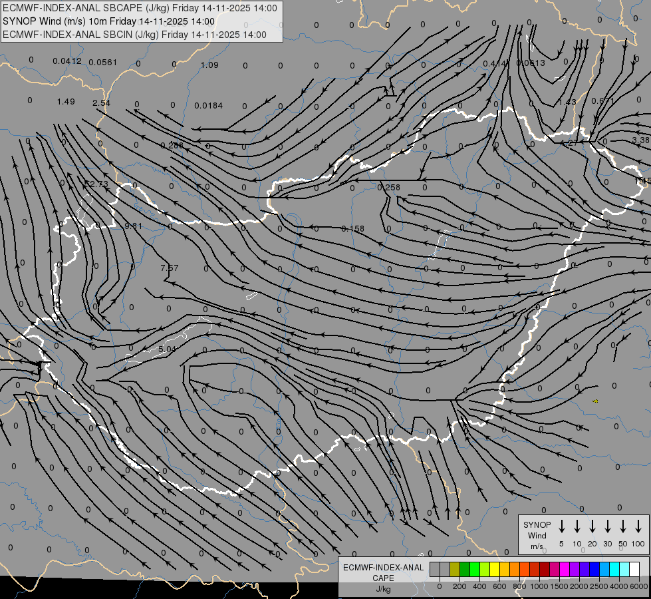Image resolution: width=651 pixels, height=599 pixels.
Task: Click the 2000 tick label on CAPE scale
Action: click(x=579, y=586)
